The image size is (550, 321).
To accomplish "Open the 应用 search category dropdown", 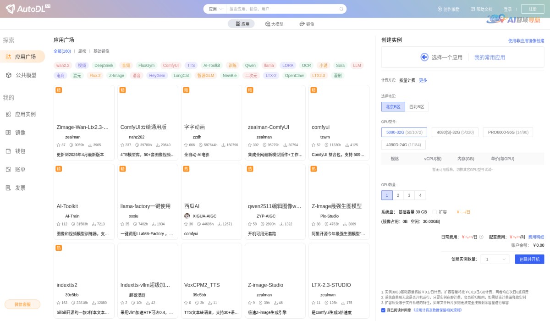I will point(215,9).
